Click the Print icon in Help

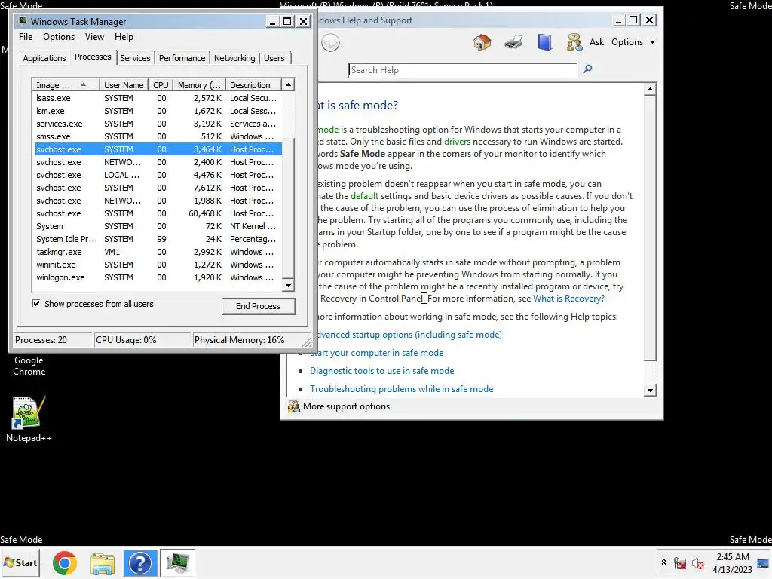[x=513, y=42]
